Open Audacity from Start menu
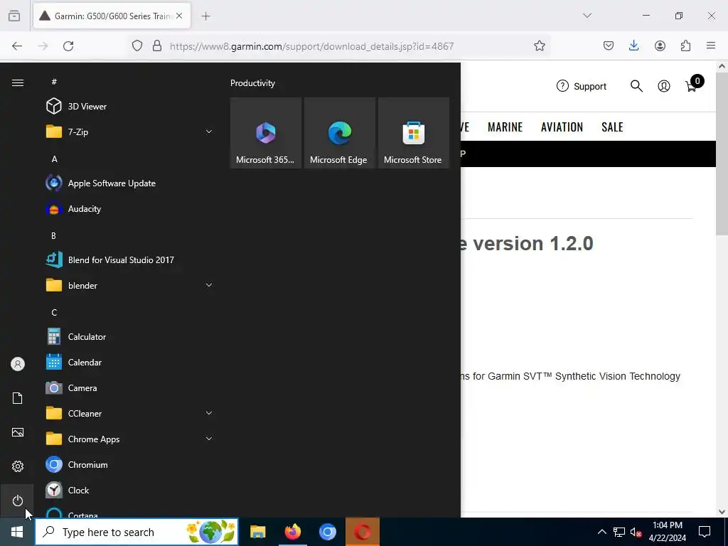Viewport: 728px width, 546px height. [x=130, y=208]
